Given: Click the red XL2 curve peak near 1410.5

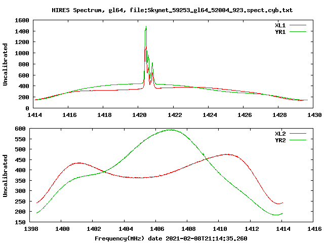Looking at the screenshot, I should coord(227,154).
